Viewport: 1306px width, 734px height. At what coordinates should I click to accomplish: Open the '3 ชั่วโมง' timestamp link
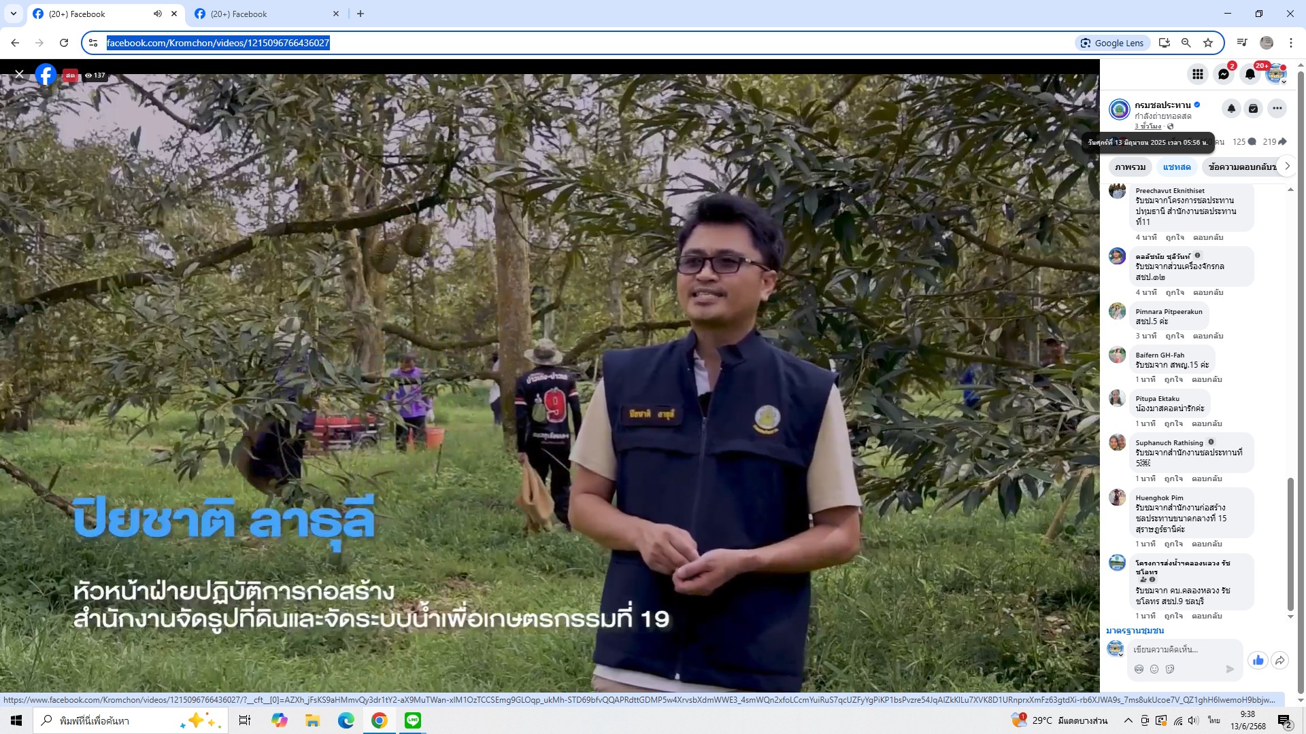coord(1148,126)
